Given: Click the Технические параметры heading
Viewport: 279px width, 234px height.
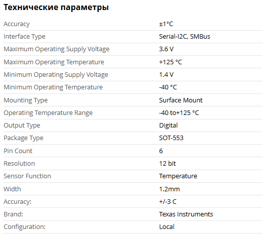Looking at the screenshot, I should (x=56, y=8).
